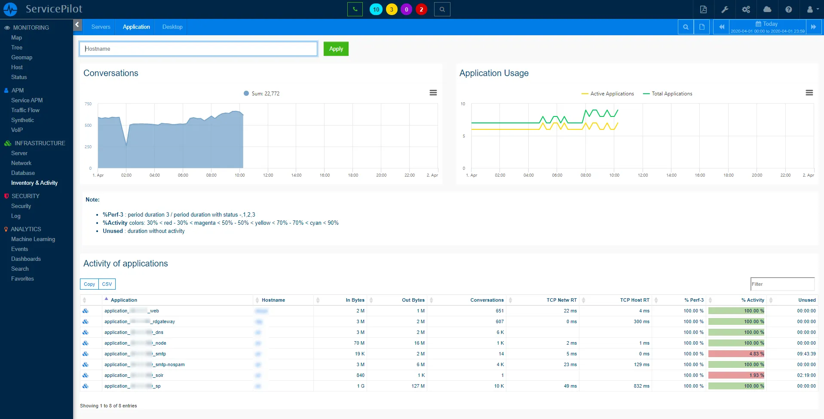The width and height of the screenshot is (824, 419).
Task: Open settings via the gears icon
Action: point(746,9)
